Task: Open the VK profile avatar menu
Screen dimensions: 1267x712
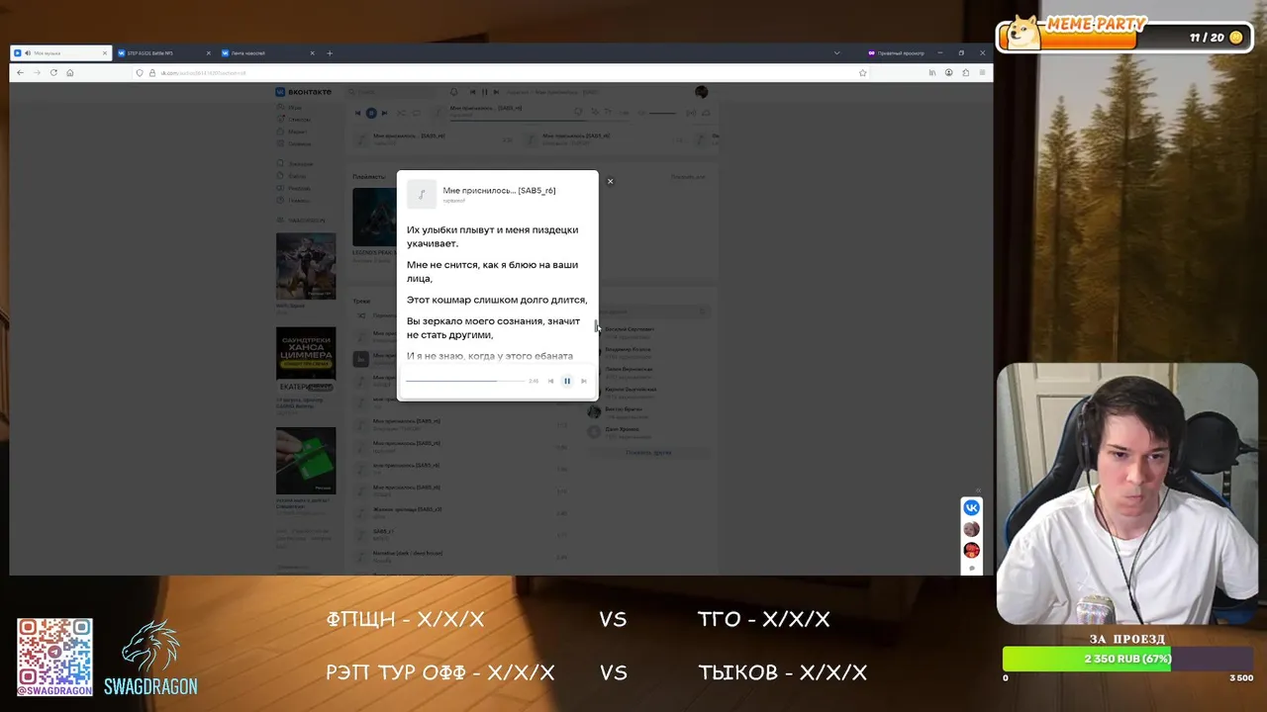Action: [702, 92]
